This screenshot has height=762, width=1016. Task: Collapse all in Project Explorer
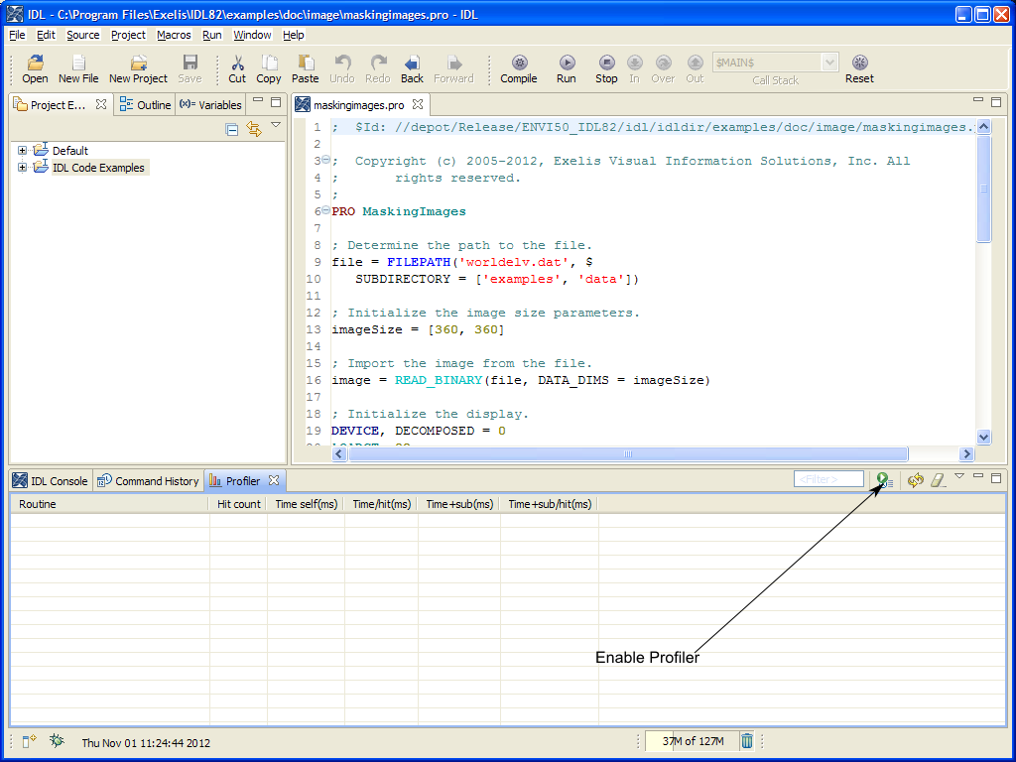(232, 129)
